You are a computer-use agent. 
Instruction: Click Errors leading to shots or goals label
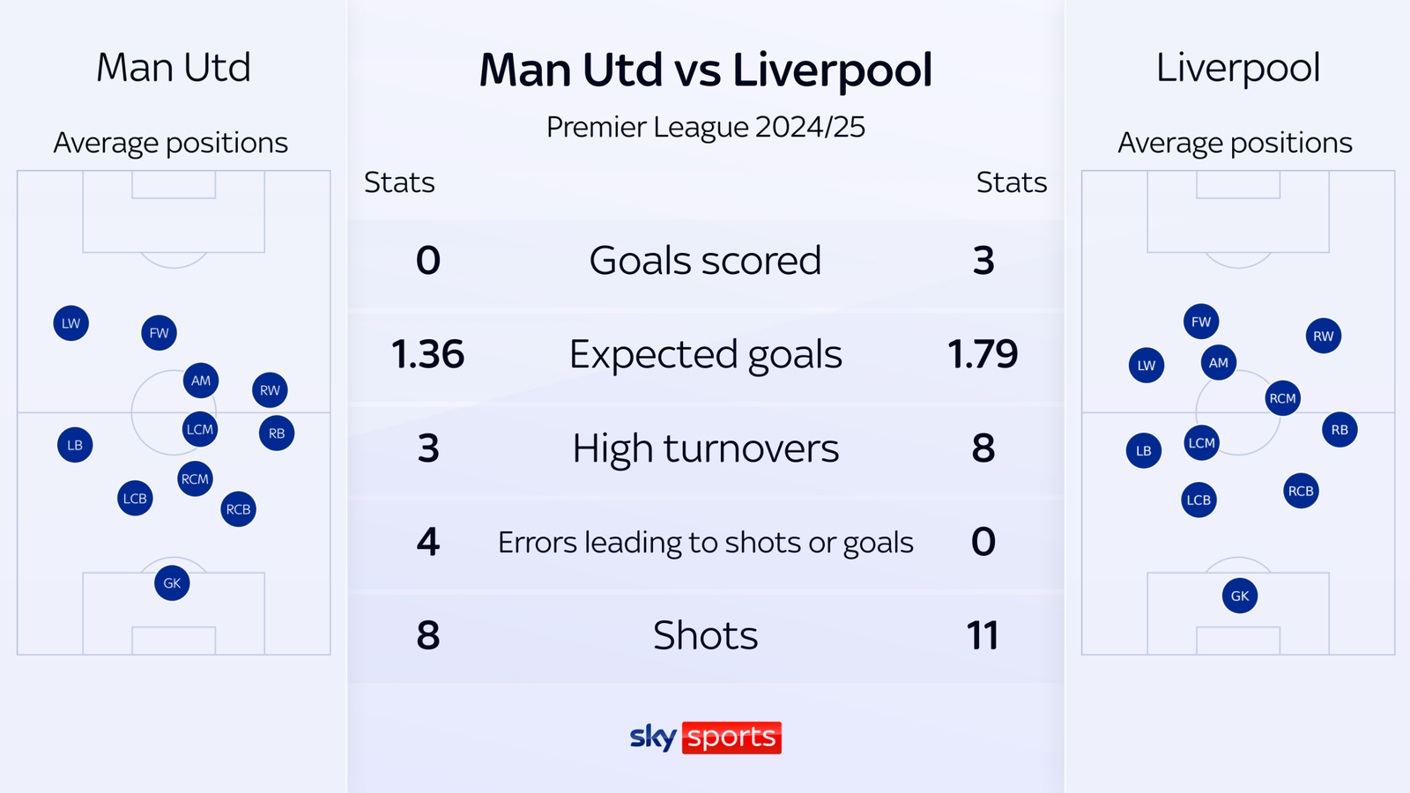[705, 542]
